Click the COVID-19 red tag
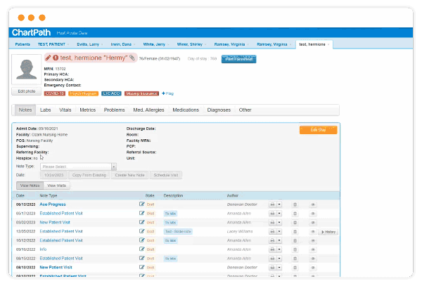 (x=54, y=93)
